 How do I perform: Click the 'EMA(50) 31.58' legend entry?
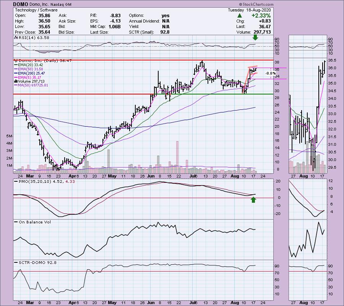pyautogui.click(x=31, y=69)
